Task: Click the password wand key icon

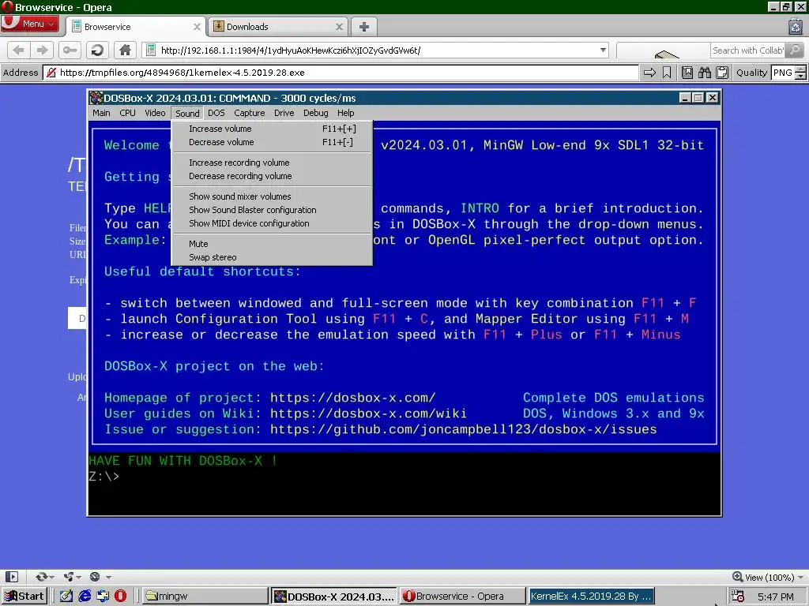Action: (x=70, y=50)
